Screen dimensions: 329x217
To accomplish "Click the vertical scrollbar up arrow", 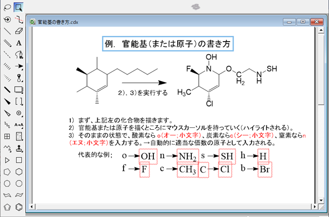I will point(321,31).
